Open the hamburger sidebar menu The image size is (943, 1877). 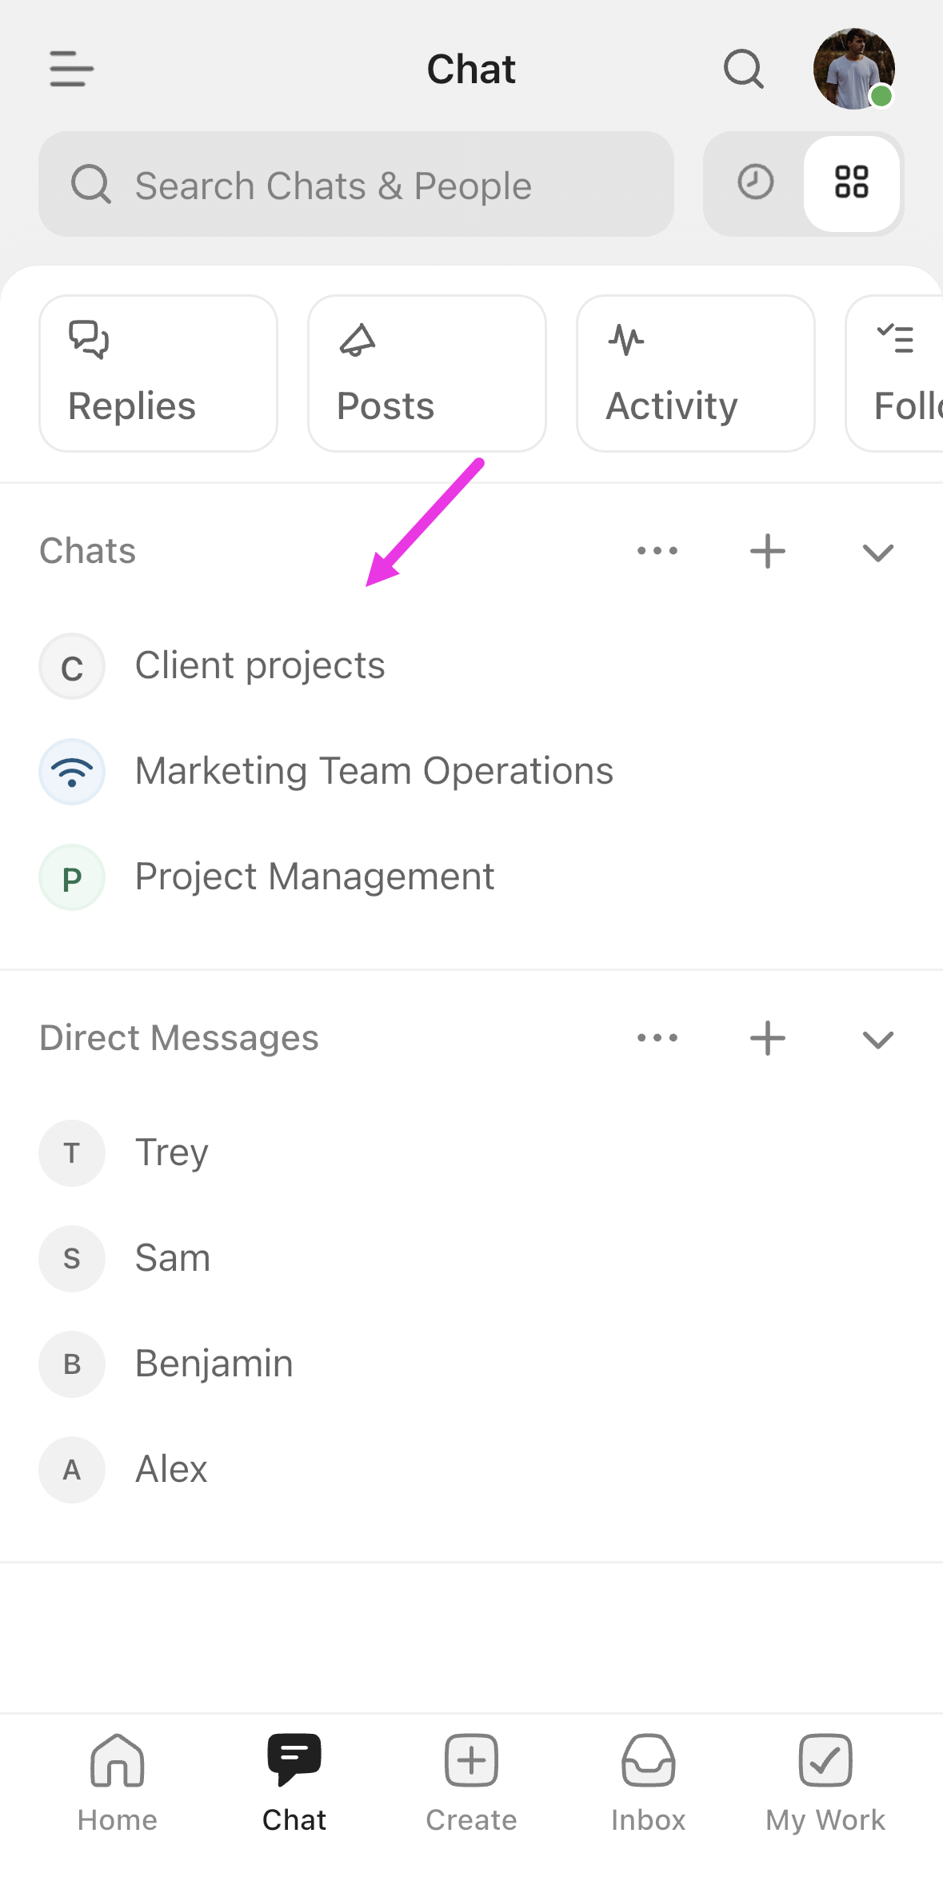coord(71,69)
